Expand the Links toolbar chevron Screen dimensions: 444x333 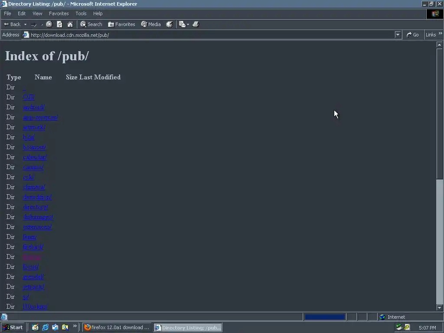(x=441, y=33)
